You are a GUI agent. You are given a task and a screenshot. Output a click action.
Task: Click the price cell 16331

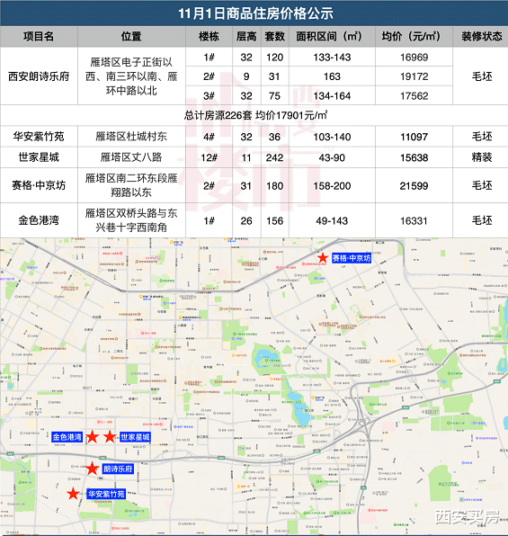414,221
